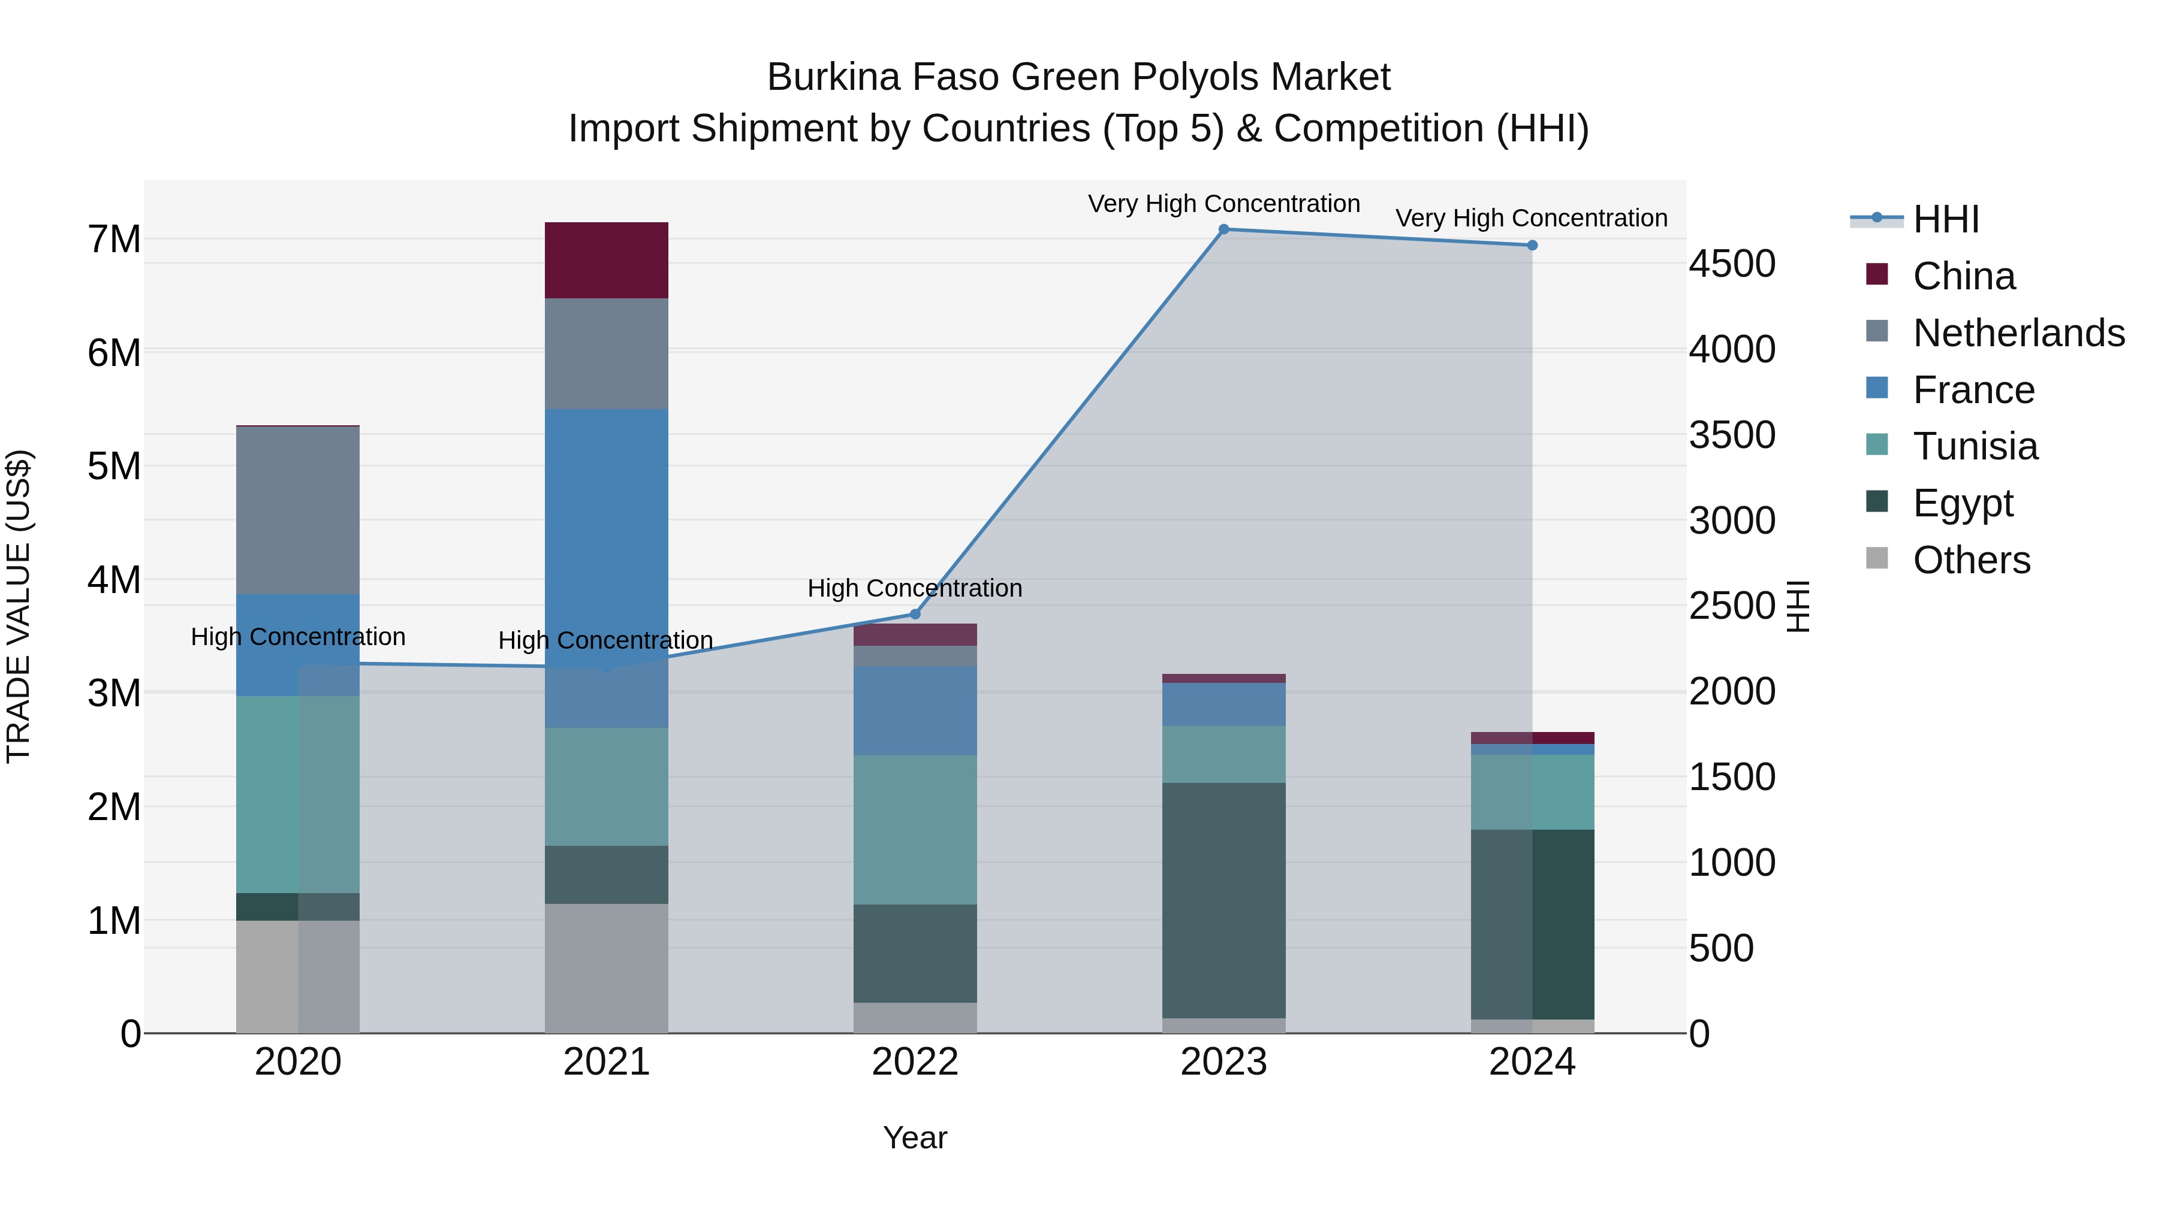Toggle France series in the legend
The image size is (2158, 1213).
coord(1950,389)
